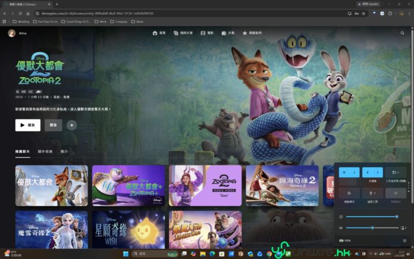Open the sound output selector beside the volume slider
The height and width of the screenshot is (259, 414).
[x=403, y=228]
